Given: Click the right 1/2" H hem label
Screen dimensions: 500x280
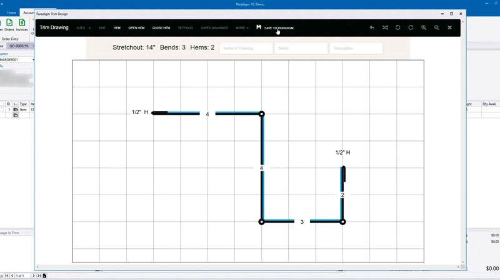Looking at the screenshot, I should (x=342, y=152).
